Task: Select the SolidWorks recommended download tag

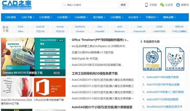Action: [80, 27]
